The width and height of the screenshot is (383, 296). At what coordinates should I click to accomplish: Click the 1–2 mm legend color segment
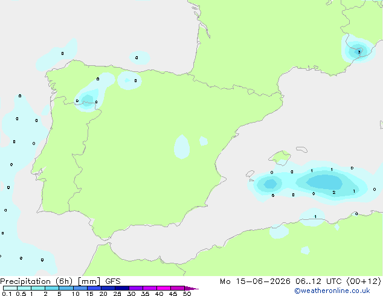[x=38, y=288]
